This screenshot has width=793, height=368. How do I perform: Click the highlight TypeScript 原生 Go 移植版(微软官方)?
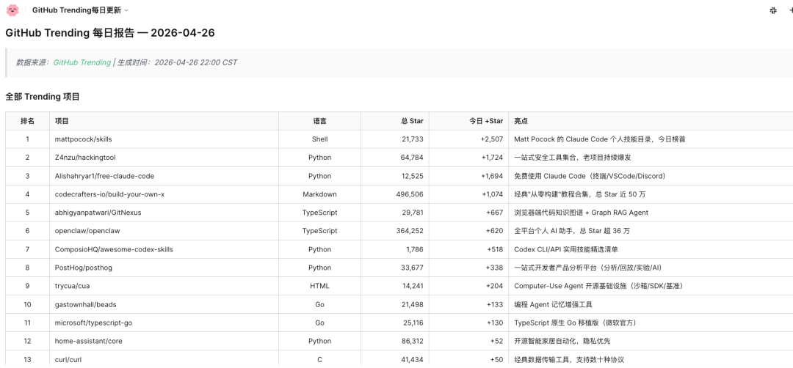tap(575, 323)
